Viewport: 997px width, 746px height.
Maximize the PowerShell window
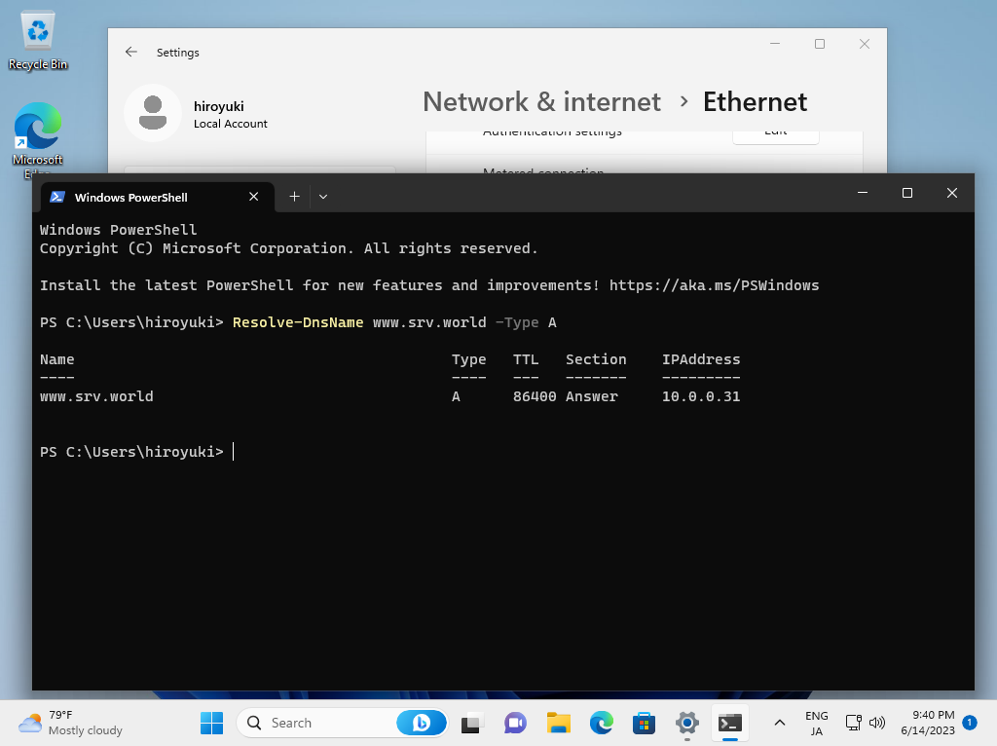(907, 193)
